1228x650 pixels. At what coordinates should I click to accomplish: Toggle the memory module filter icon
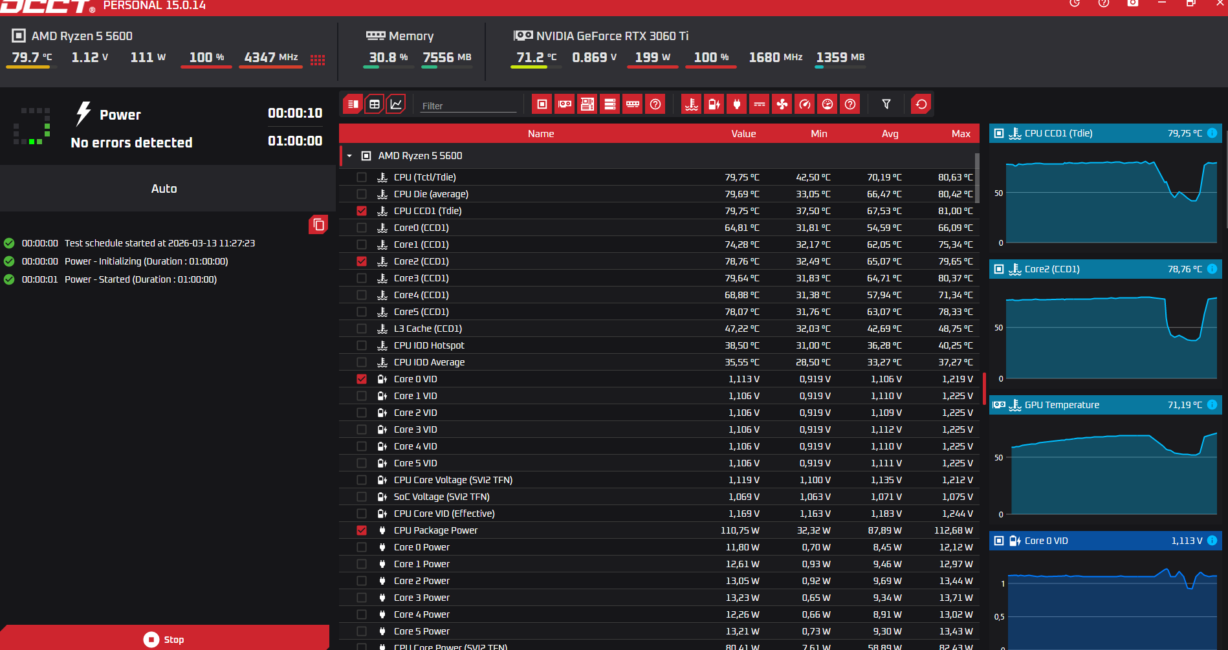pyautogui.click(x=633, y=104)
